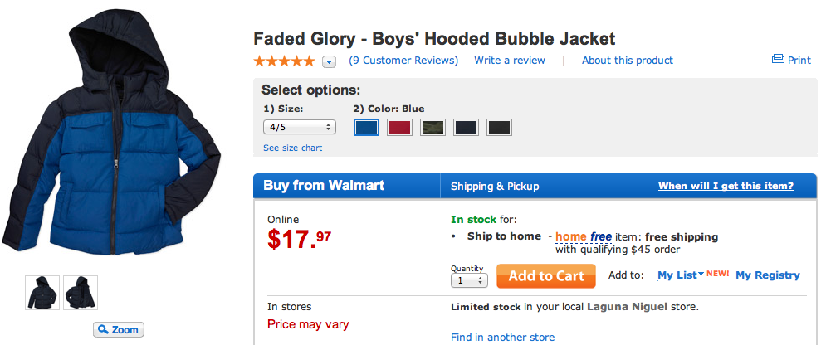Select the red color swatch
Screen dimensions: 821x345
click(x=400, y=127)
